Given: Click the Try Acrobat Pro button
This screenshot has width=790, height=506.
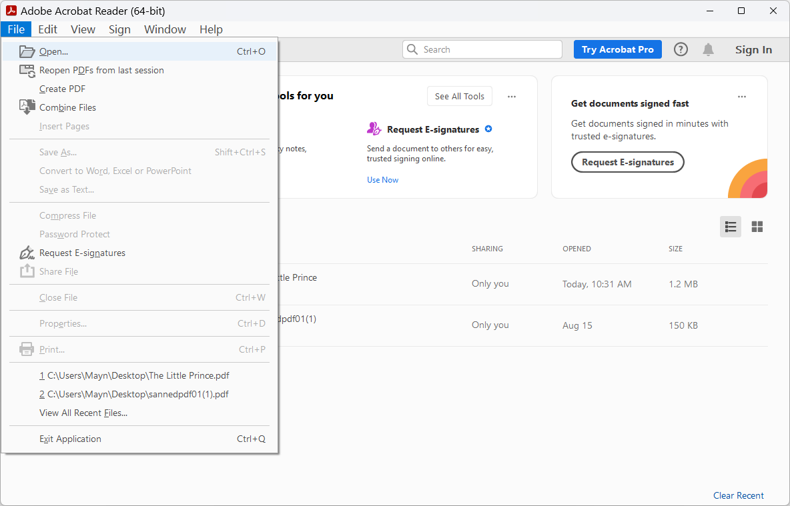Looking at the screenshot, I should 617,49.
